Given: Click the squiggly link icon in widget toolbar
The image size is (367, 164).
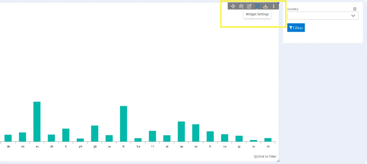Looking at the screenshot, I should click(241, 6).
